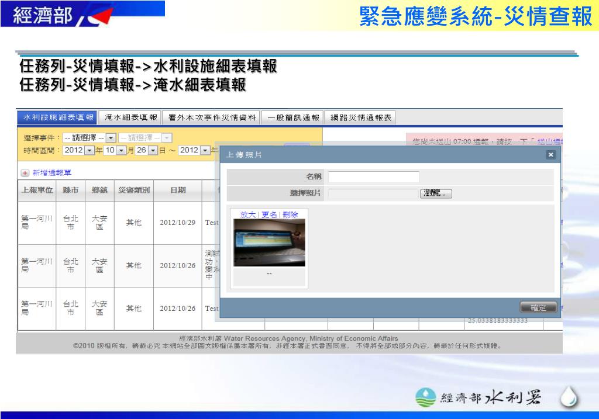Click the 選擇照片 file path field
599x419 pixels.
[x=374, y=193]
